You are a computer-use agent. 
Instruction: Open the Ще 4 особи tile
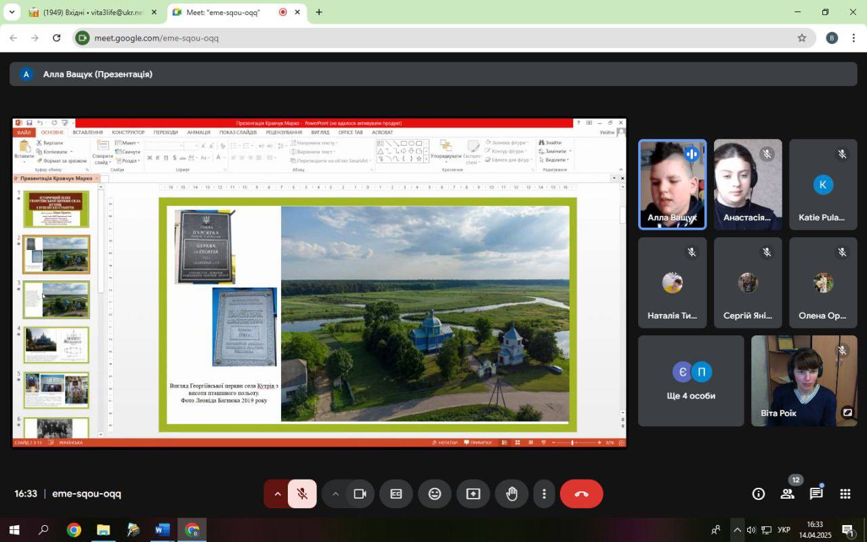pos(691,381)
